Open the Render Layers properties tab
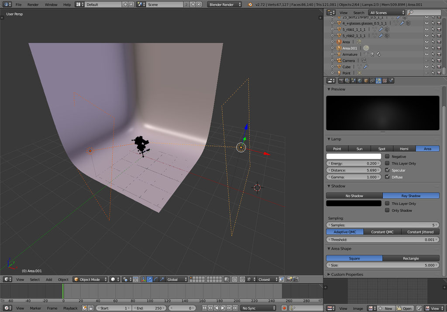 pos(347,81)
